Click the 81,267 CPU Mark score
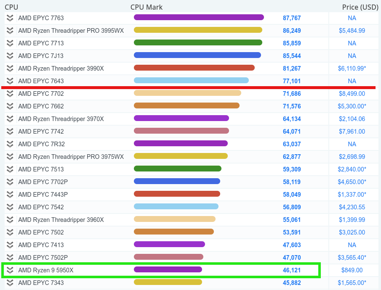The width and height of the screenshot is (381, 290). tap(292, 69)
